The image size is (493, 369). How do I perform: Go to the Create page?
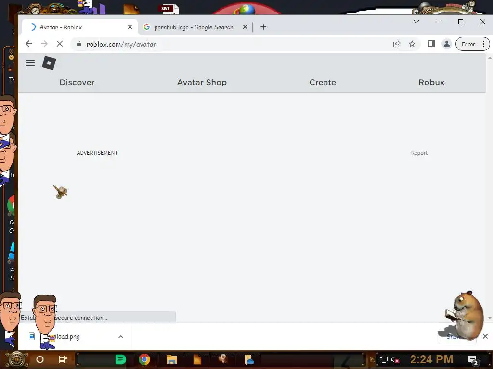tap(323, 82)
